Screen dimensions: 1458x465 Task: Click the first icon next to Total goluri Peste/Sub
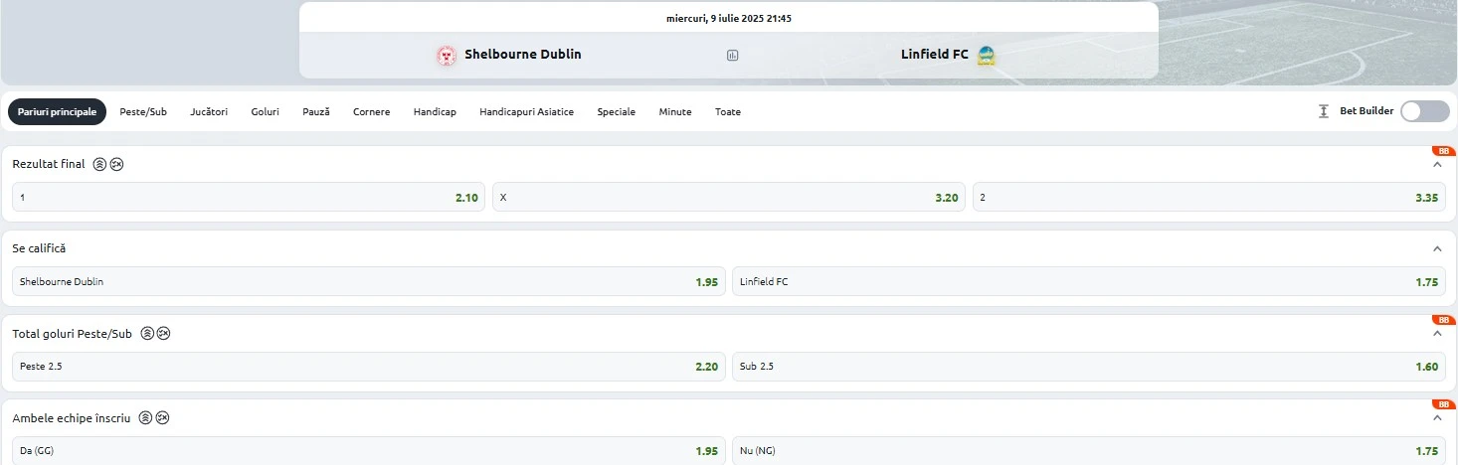[x=147, y=334]
